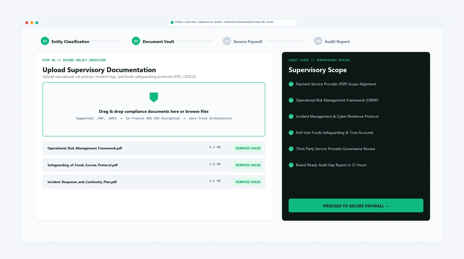This screenshot has width=464, height=259.
Task: Click the 3.1 MB file size
Action: coord(215,181)
